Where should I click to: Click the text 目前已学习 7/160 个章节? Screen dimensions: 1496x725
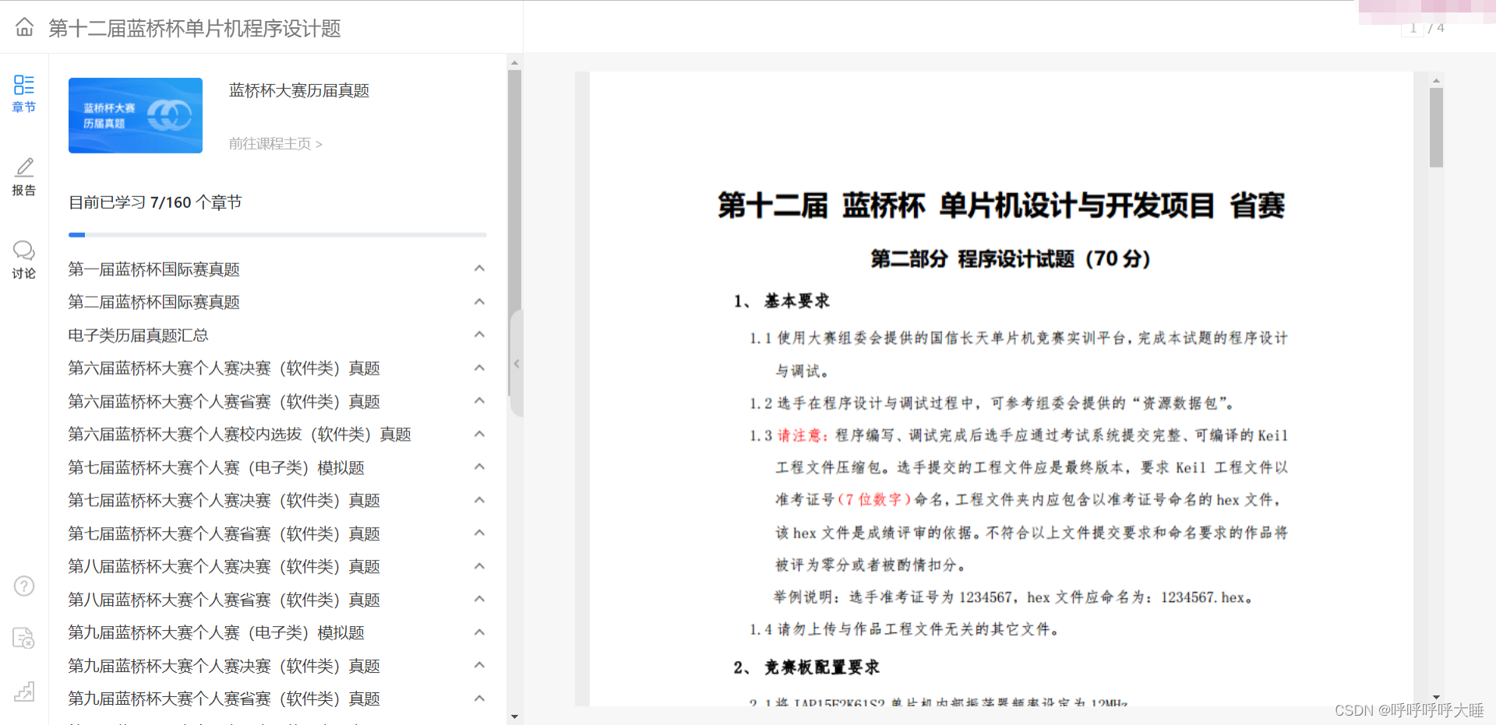pos(155,202)
